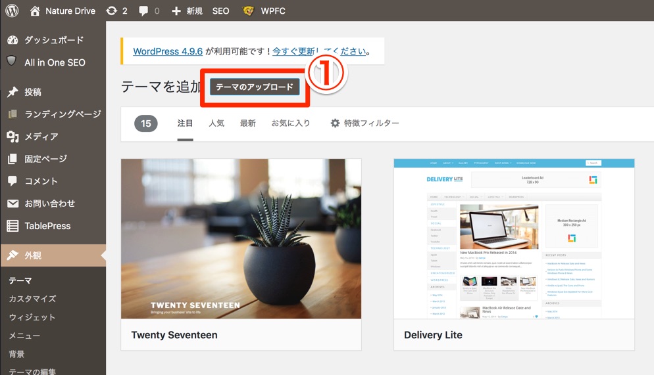Switch to the 注目 tab

185,123
